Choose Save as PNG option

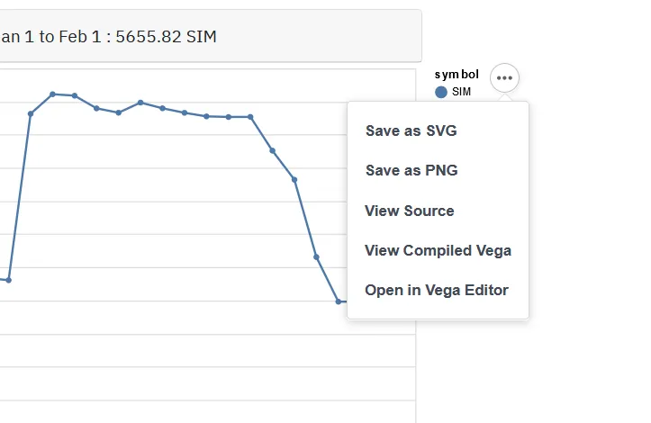point(411,170)
